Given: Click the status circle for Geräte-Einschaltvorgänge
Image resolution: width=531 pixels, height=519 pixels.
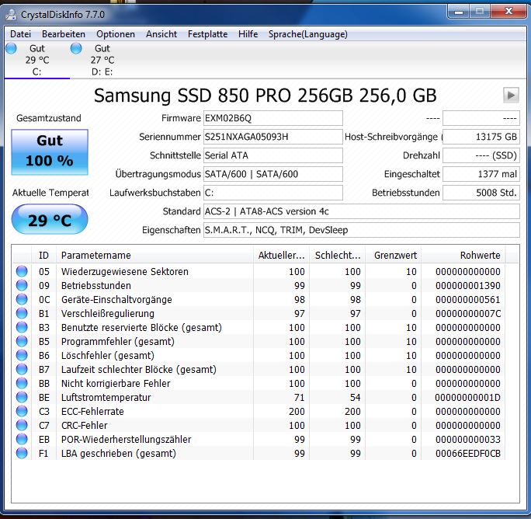Looking at the screenshot, I should point(22,299).
